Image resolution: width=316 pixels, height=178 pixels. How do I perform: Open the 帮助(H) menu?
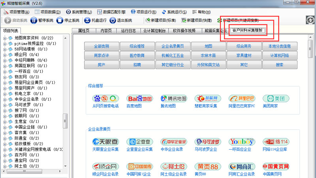coord(201,12)
